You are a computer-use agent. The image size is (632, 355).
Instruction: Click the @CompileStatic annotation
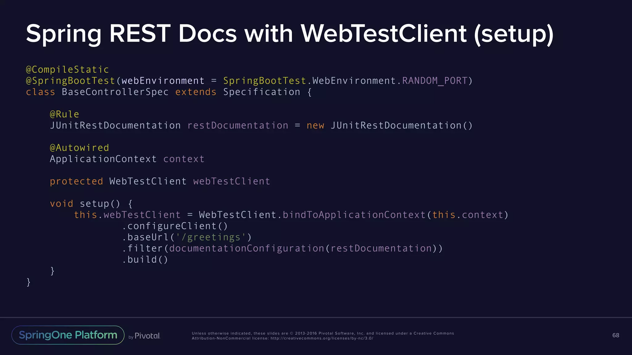67,70
